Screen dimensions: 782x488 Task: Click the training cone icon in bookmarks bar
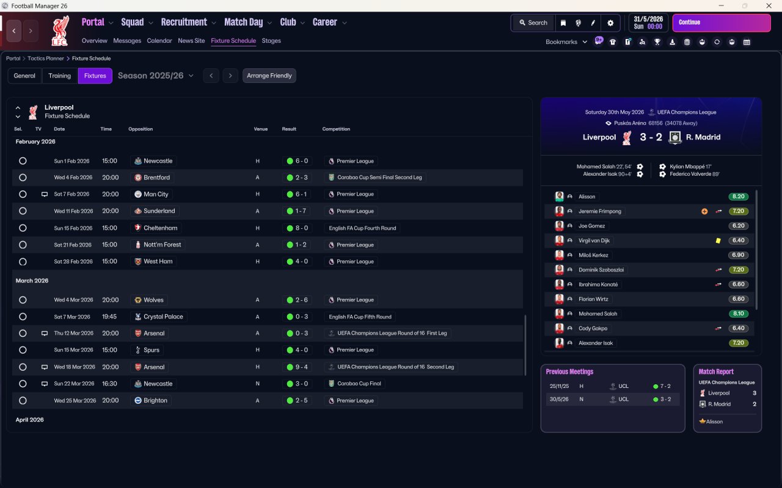click(673, 42)
